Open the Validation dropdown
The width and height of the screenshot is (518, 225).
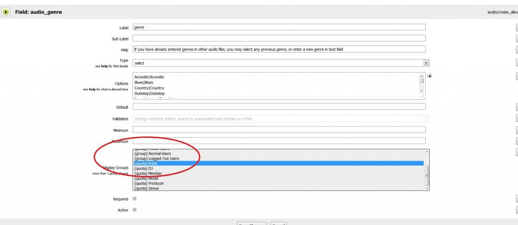click(281, 119)
